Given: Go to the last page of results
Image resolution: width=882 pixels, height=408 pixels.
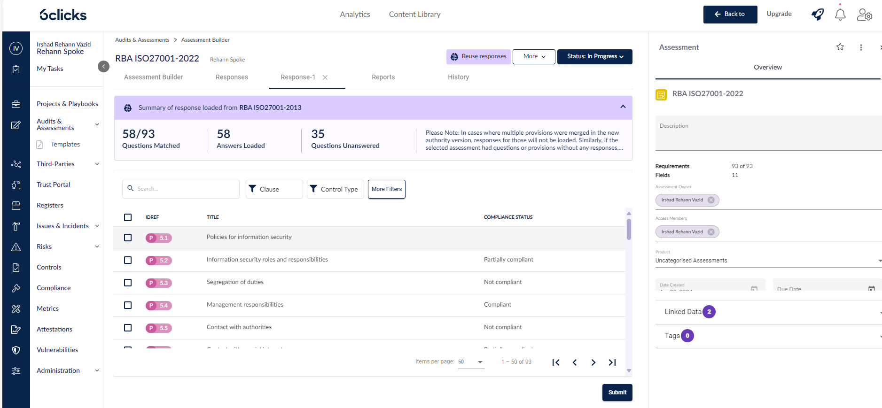Looking at the screenshot, I should coord(612,362).
